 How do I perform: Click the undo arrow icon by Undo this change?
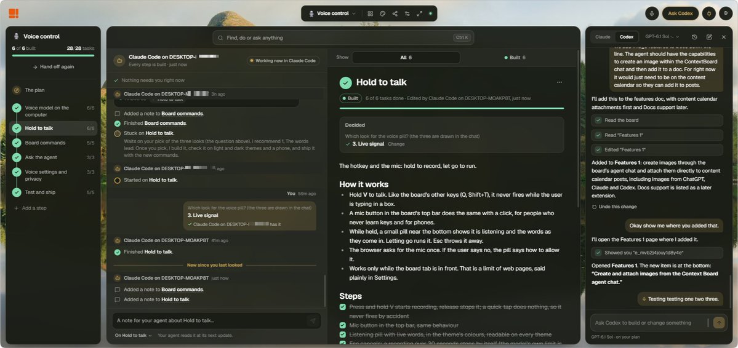pos(595,207)
